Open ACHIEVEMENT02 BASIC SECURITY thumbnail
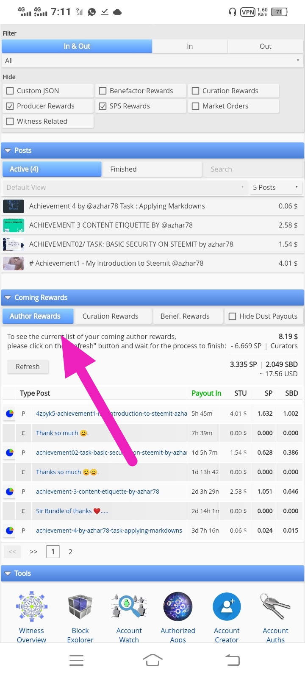305x678 pixels. [x=14, y=245]
